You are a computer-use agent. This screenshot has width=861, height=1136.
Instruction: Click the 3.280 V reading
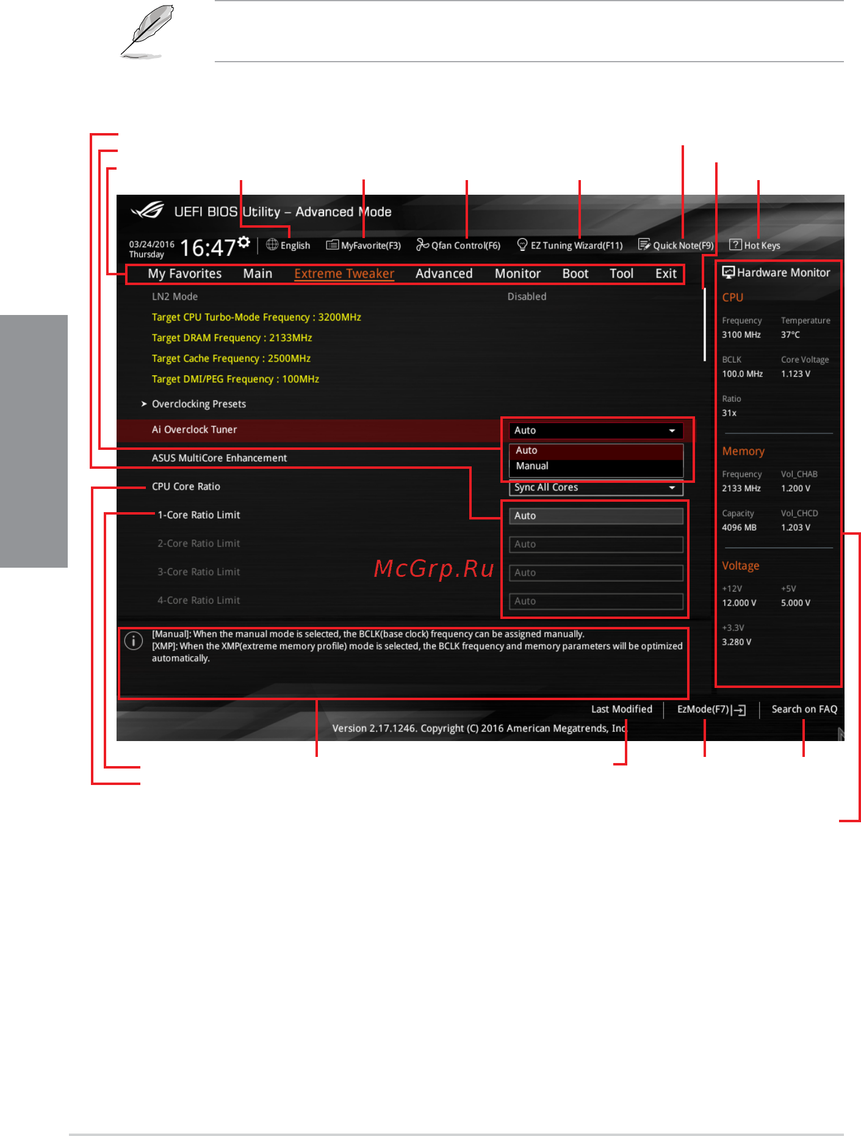(x=737, y=642)
